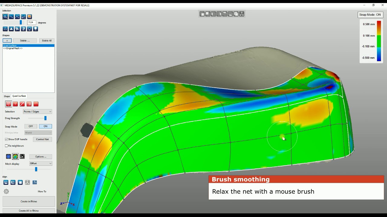Click the axis tripod Align icon
The width and height of the screenshot is (387, 217).
click(x=28, y=182)
